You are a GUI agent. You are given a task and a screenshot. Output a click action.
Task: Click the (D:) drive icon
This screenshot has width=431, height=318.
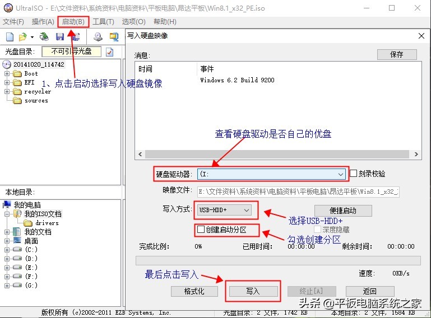pyautogui.click(x=17, y=259)
